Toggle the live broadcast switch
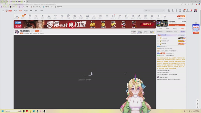This screenshot has width=201, height=113. coord(23,16)
